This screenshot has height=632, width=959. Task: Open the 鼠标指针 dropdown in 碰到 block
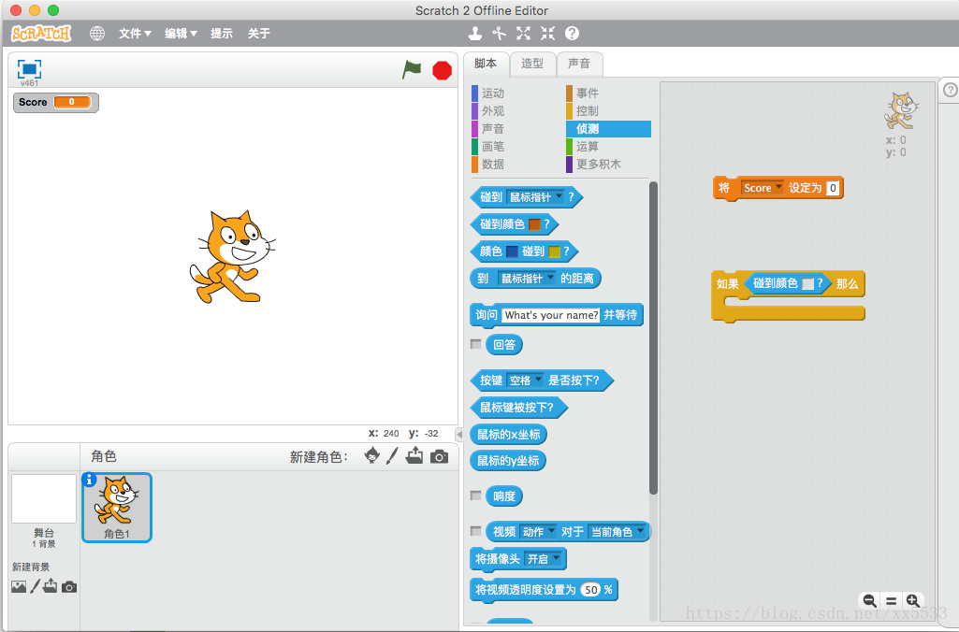click(x=536, y=197)
